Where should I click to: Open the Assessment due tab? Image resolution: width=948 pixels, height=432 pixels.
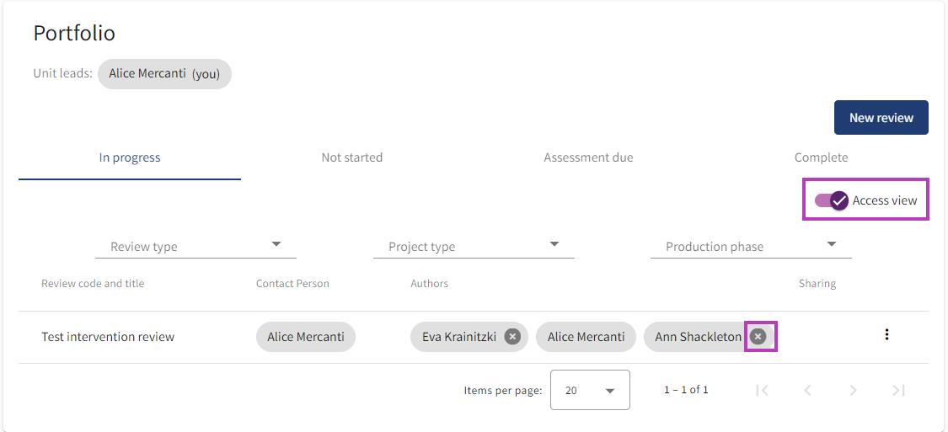tap(588, 157)
